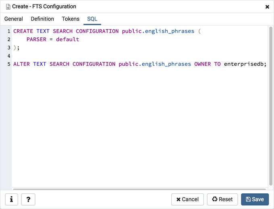Click the SQL tab
274x209 pixels.
pyautogui.click(x=92, y=19)
